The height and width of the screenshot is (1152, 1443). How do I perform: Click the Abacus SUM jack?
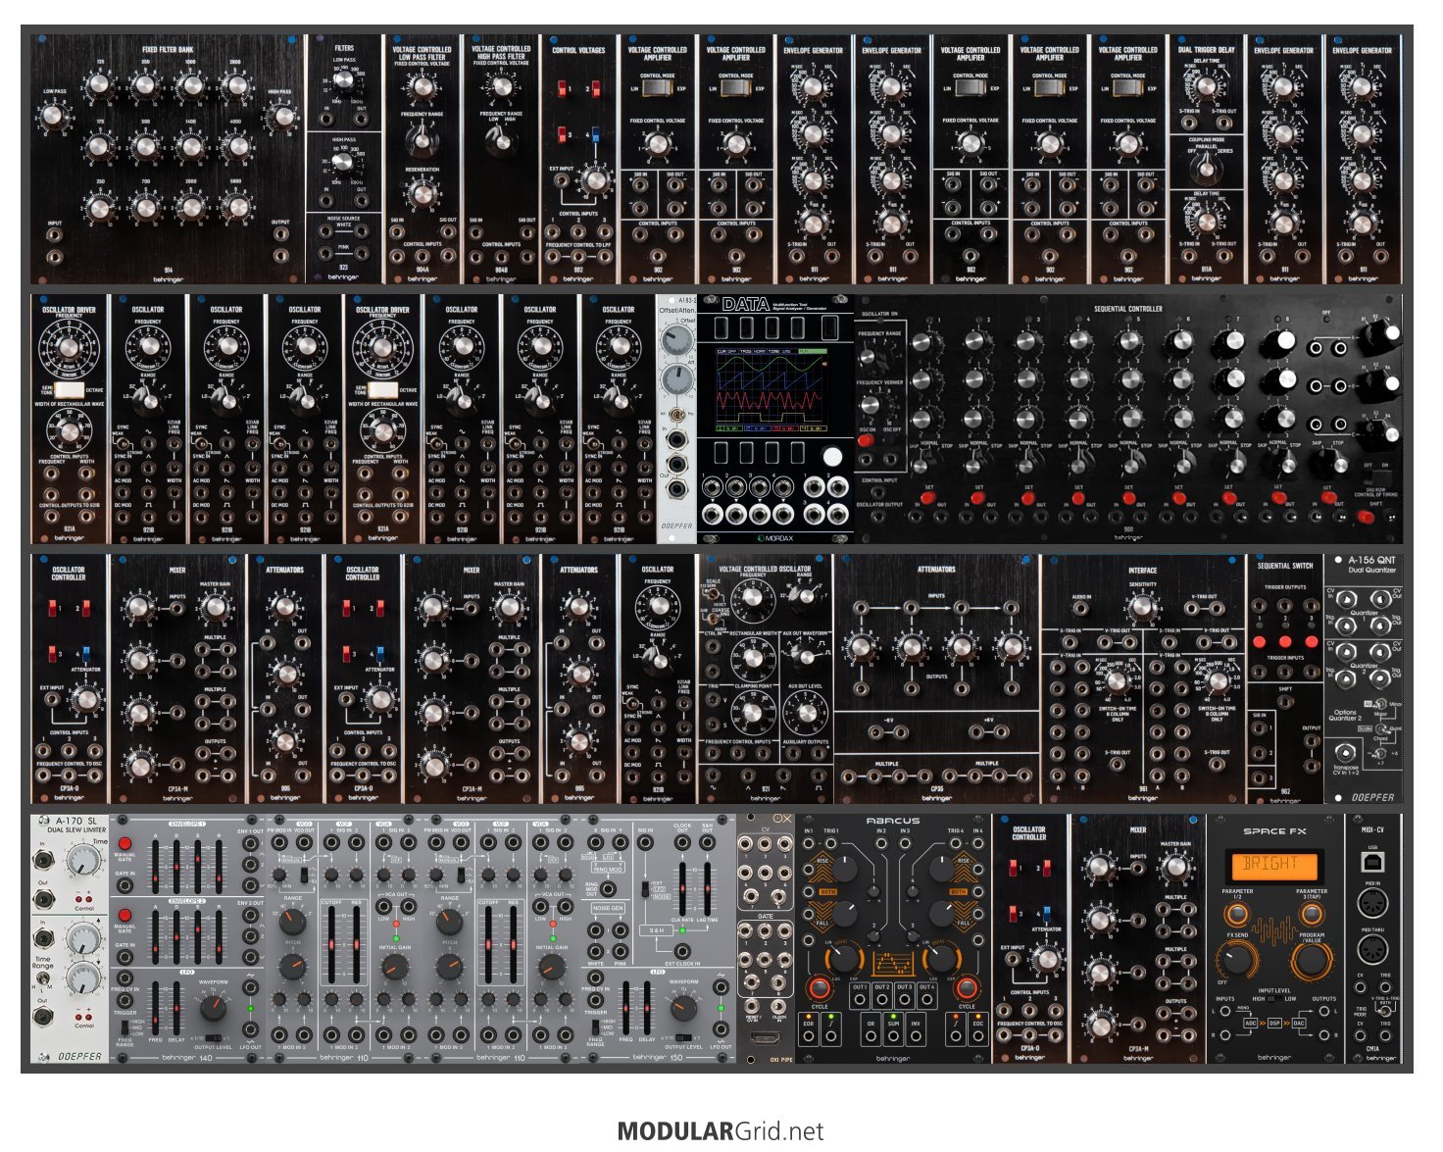tap(893, 1035)
